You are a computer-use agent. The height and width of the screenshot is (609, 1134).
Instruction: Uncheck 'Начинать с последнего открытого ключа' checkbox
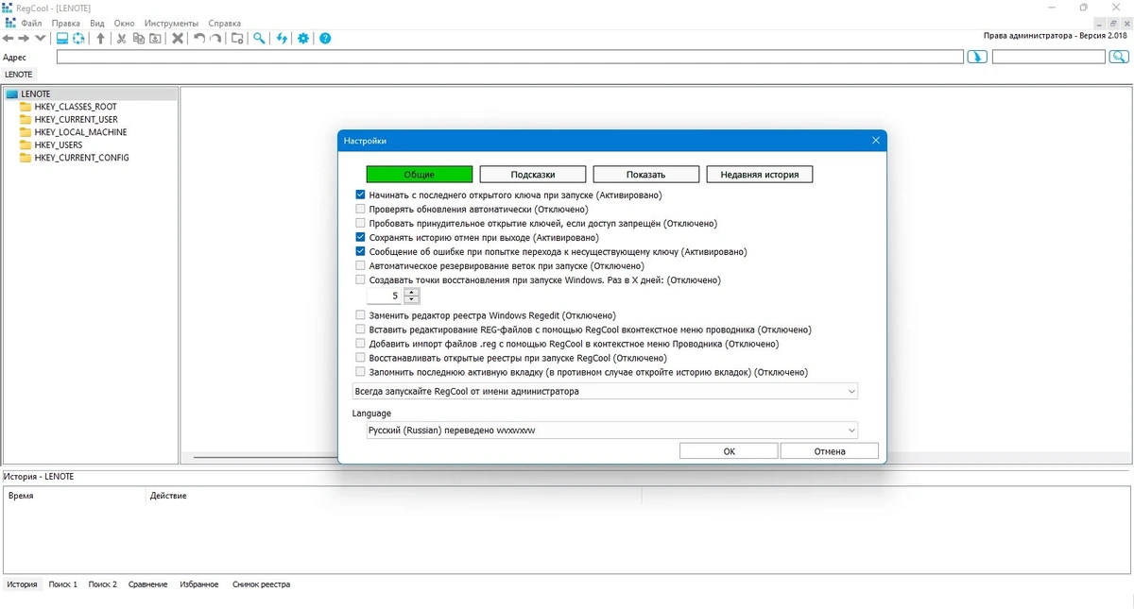(x=360, y=195)
